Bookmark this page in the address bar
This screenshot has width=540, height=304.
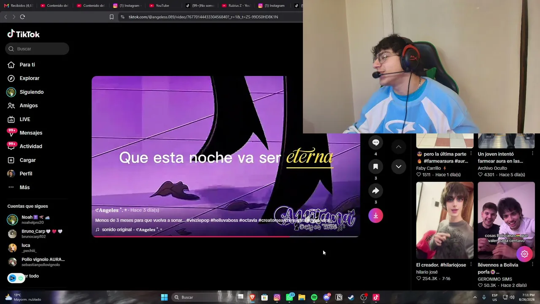[x=111, y=17]
